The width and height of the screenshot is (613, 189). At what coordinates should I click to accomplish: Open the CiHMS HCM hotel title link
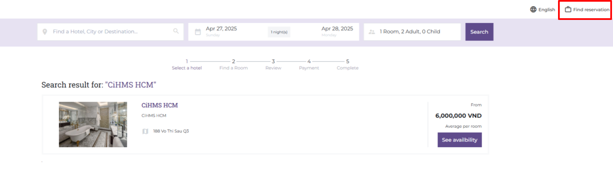tap(159, 105)
